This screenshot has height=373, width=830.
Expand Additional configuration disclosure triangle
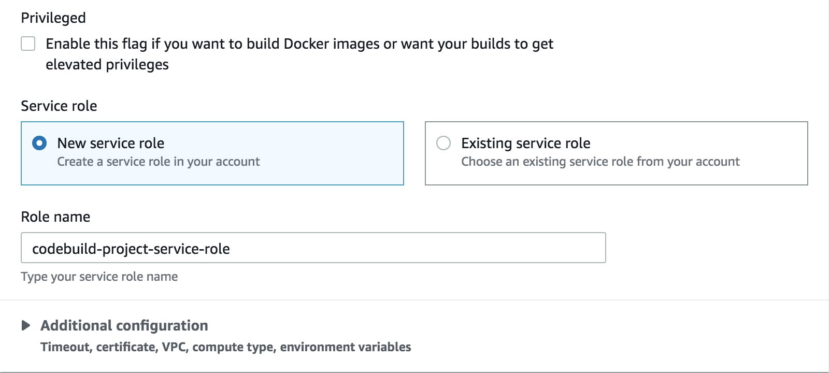coord(26,325)
